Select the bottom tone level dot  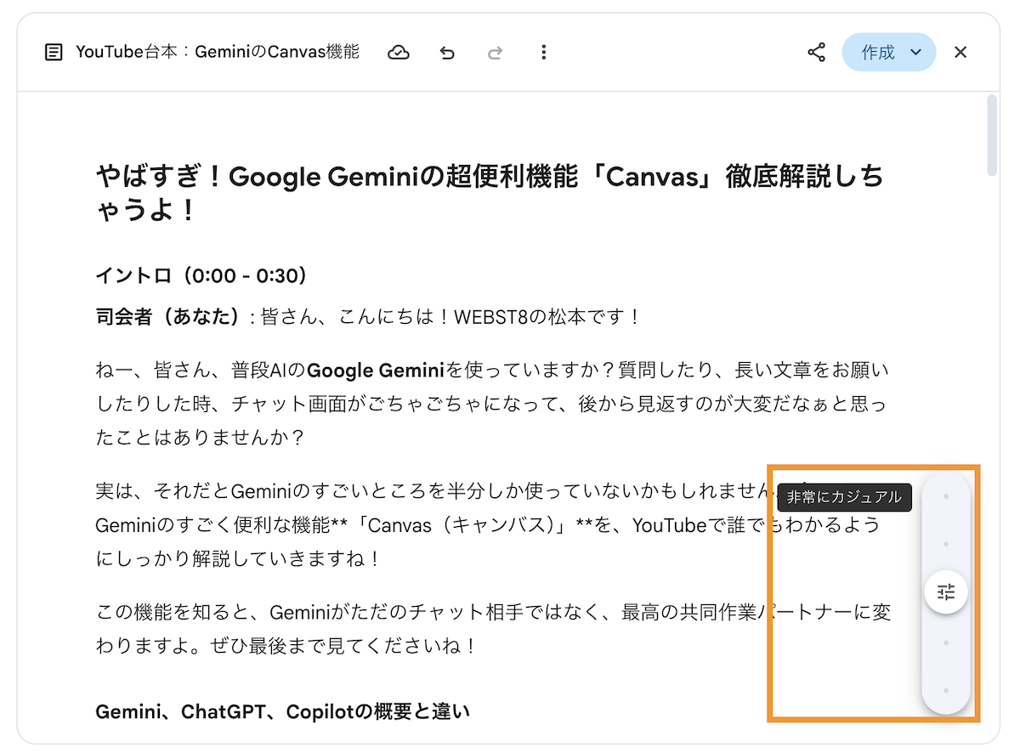(x=946, y=690)
